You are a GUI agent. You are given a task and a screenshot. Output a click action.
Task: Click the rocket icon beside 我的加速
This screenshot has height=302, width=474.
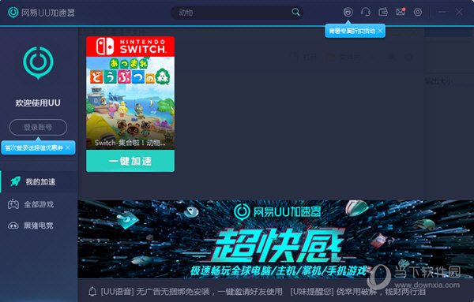point(15,181)
